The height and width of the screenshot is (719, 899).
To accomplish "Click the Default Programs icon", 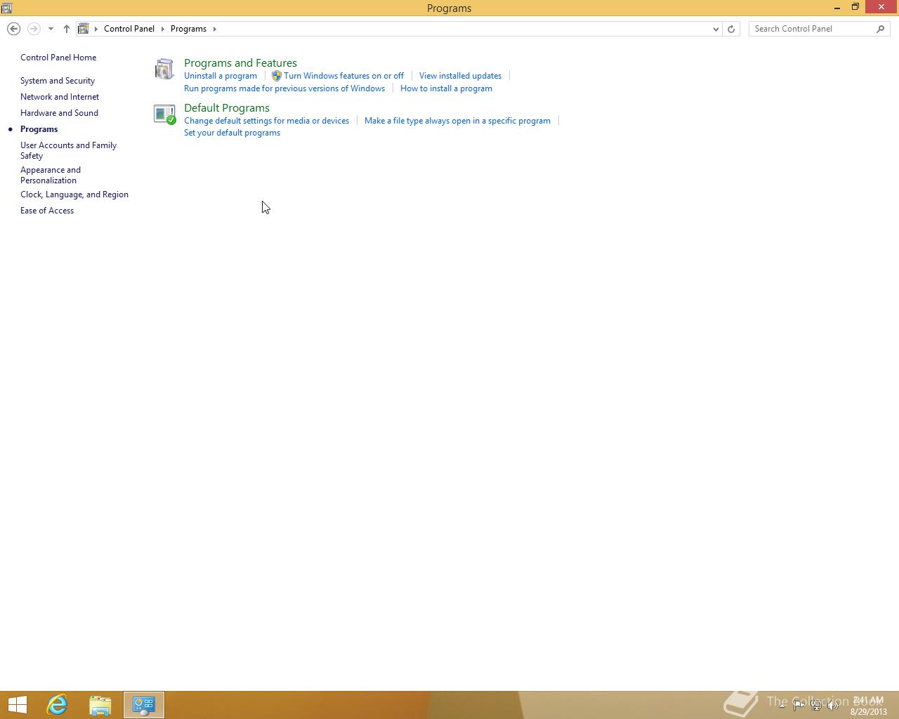I will click(x=164, y=114).
